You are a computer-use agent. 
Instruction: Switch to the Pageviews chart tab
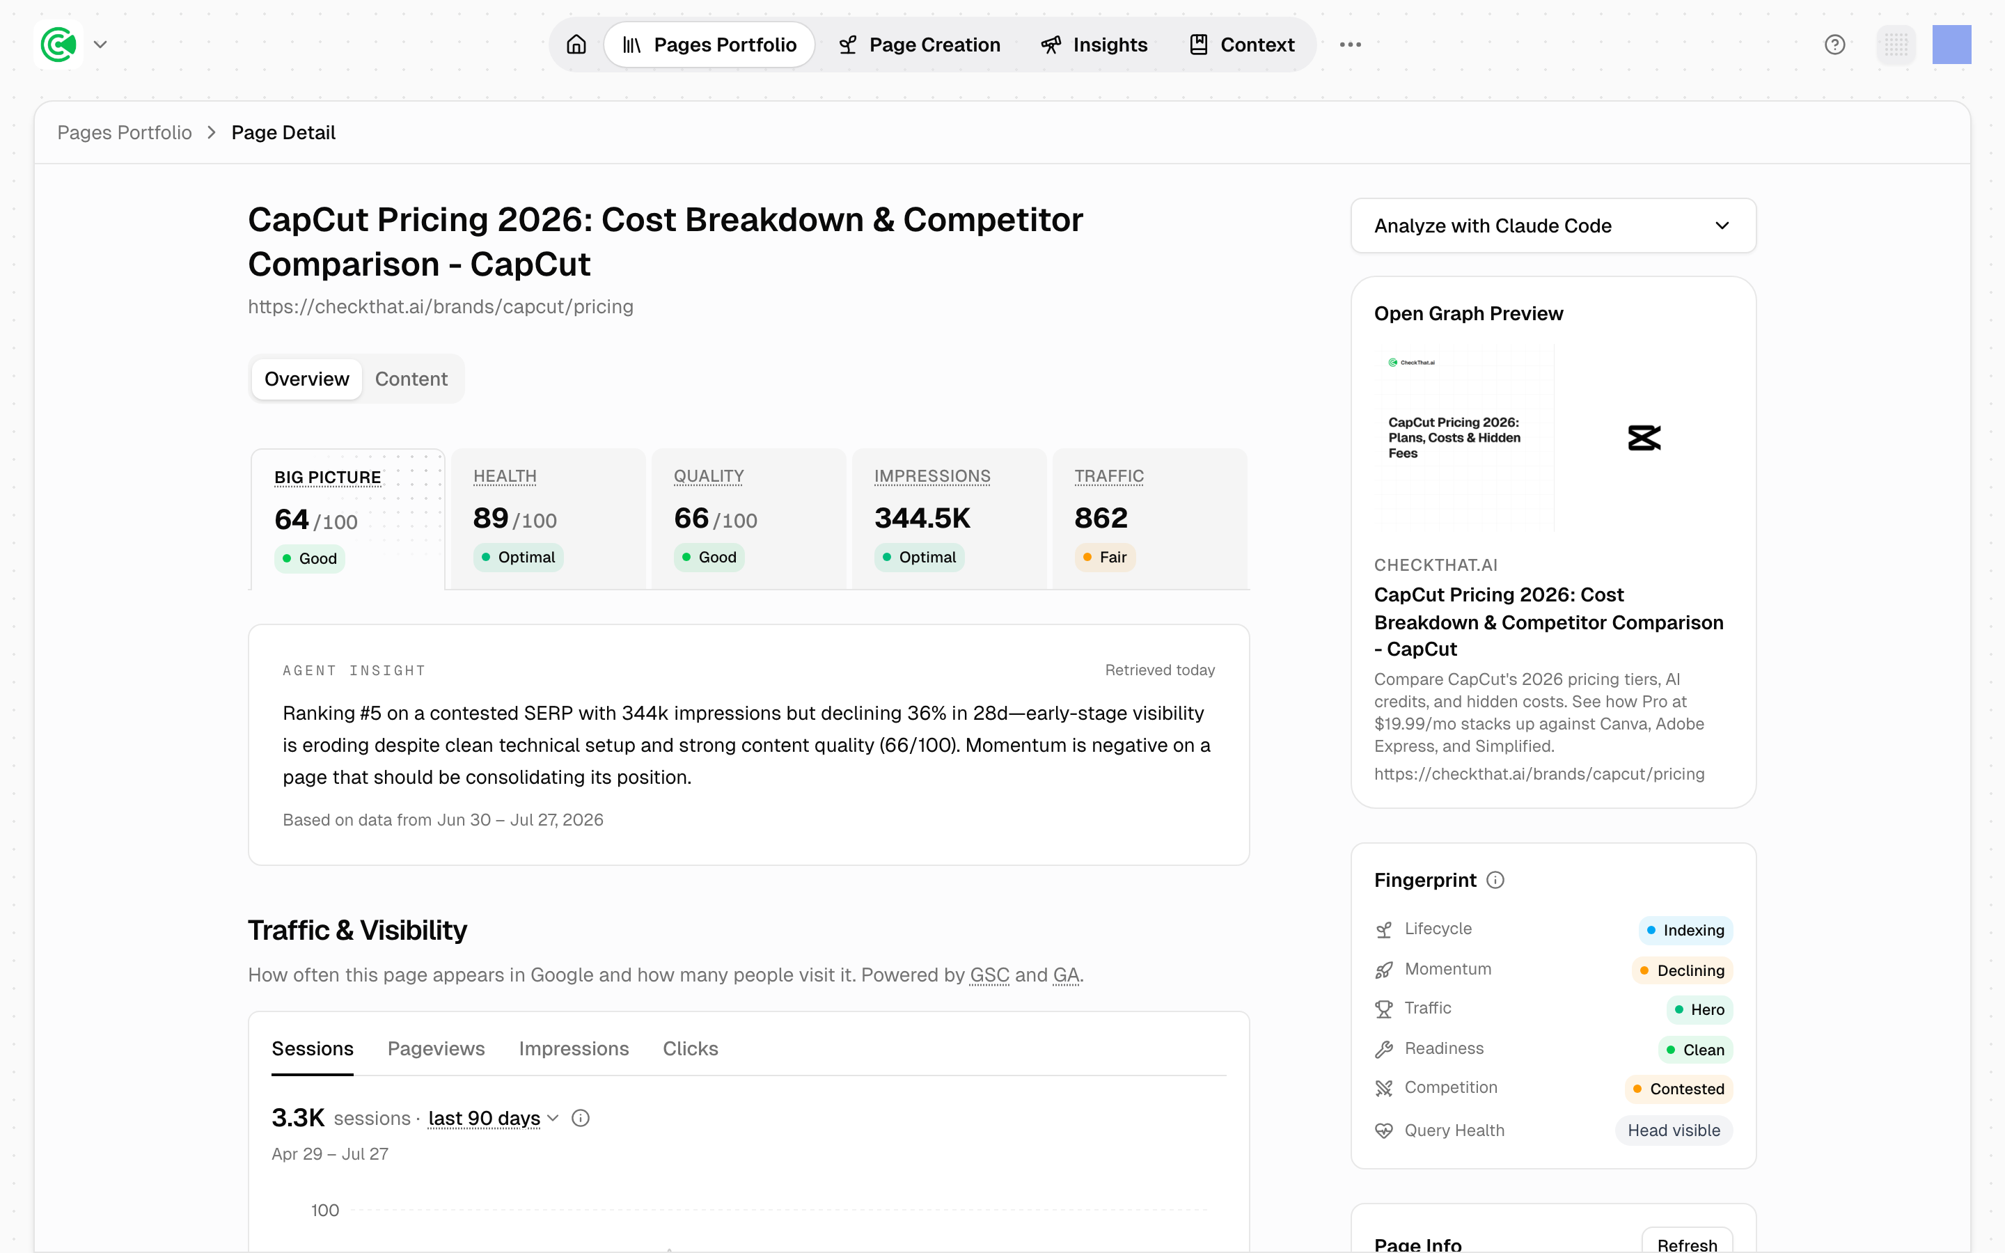(436, 1049)
